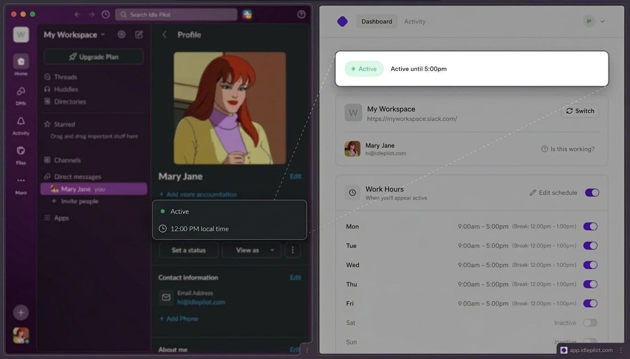Turn off the Wednesday work hours toggle

pyautogui.click(x=590, y=265)
